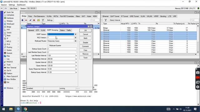
Task: Switch to the STP tab in Interface dialog
Action: (37, 30)
